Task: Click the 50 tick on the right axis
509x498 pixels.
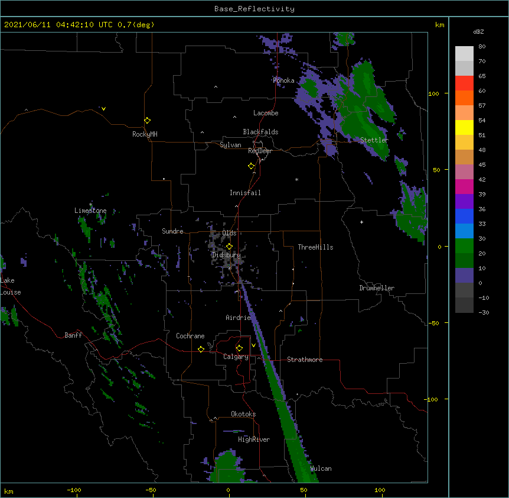Action: tap(436, 170)
